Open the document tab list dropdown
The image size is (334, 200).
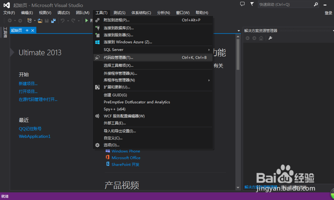click(x=238, y=31)
